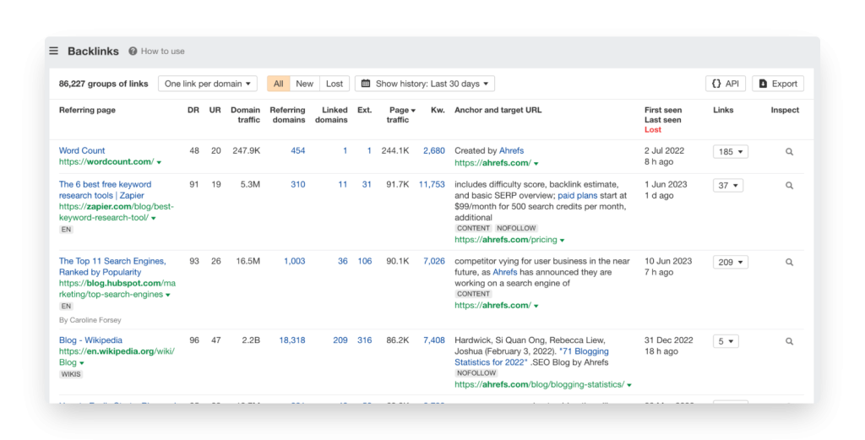The image size is (865, 440).
Task: Select the All links filter
Action: click(278, 84)
